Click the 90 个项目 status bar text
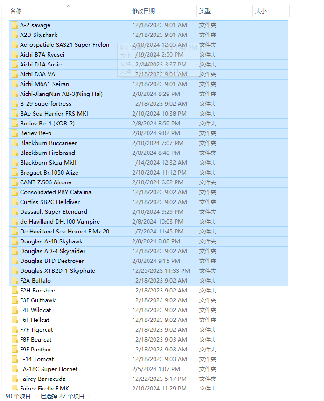This screenshot has height=401, width=324. tap(18, 396)
